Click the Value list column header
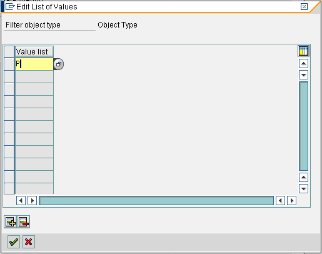This screenshot has width=322, height=254. (x=34, y=51)
